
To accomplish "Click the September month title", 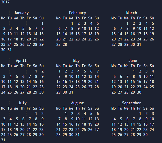I will click(131, 103).
